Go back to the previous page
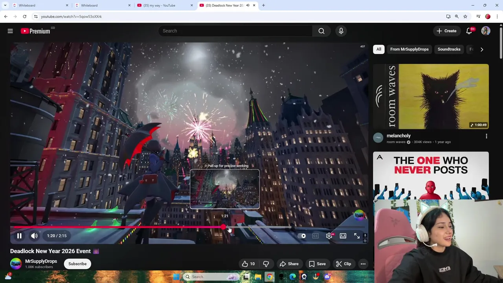Viewport: 503px width, 283px height. pos(6,17)
